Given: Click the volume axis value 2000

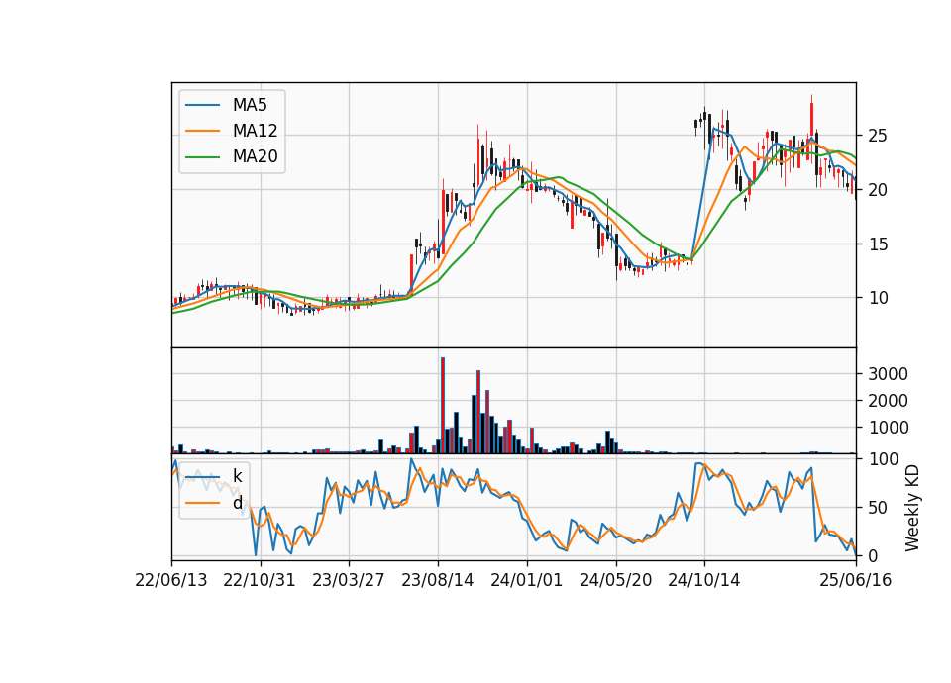Looking at the screenshot, I should [x=888, y=401].
